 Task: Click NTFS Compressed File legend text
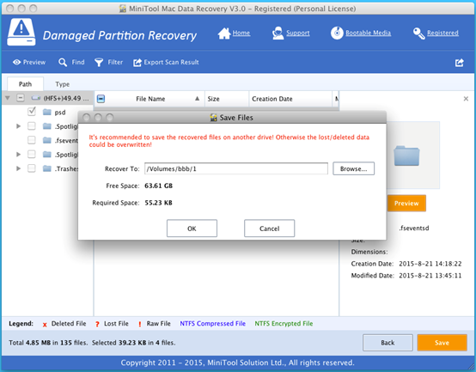click(x=212, y=323)
